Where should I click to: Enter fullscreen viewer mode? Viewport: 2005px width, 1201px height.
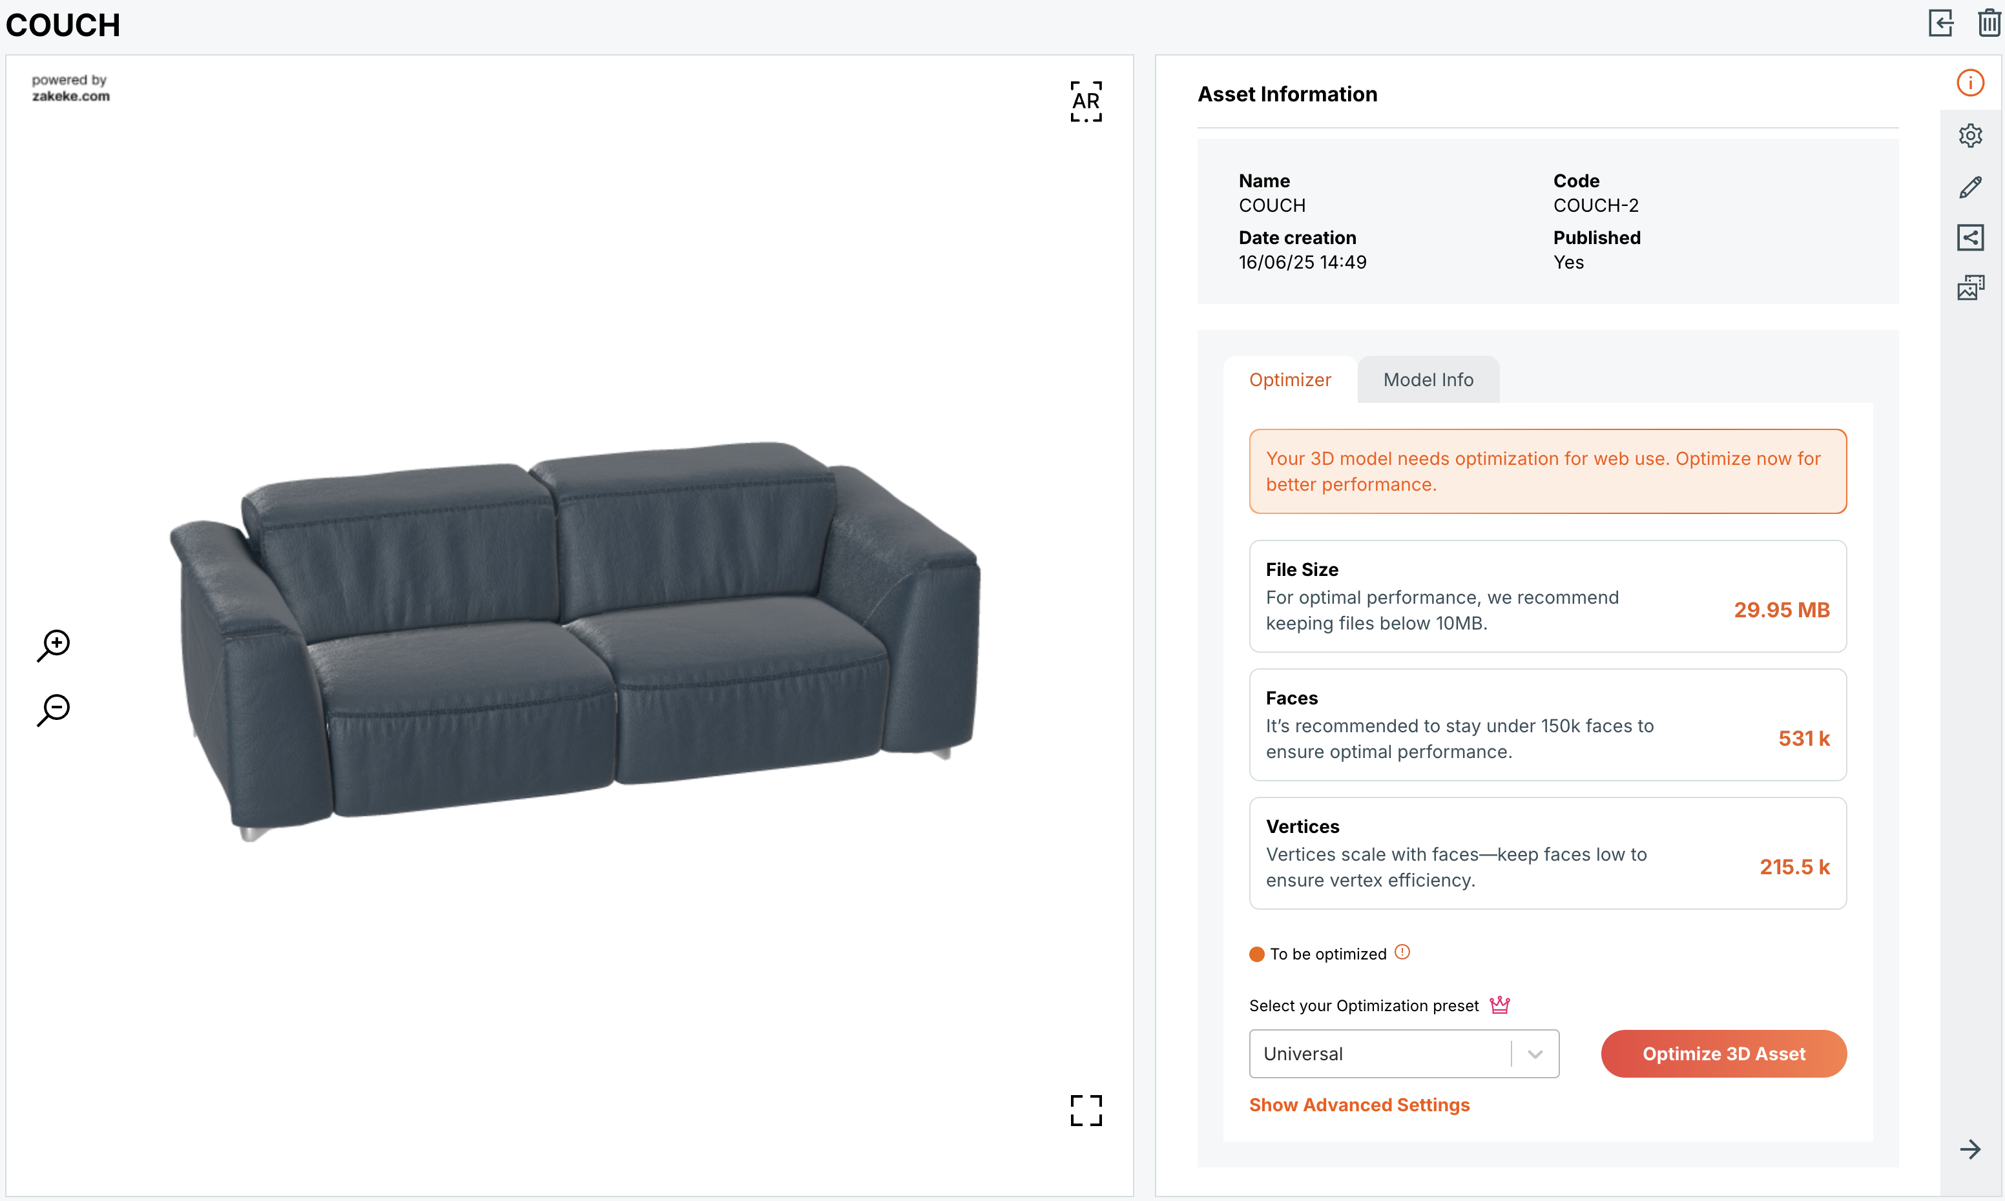tap(1085, 1111)
